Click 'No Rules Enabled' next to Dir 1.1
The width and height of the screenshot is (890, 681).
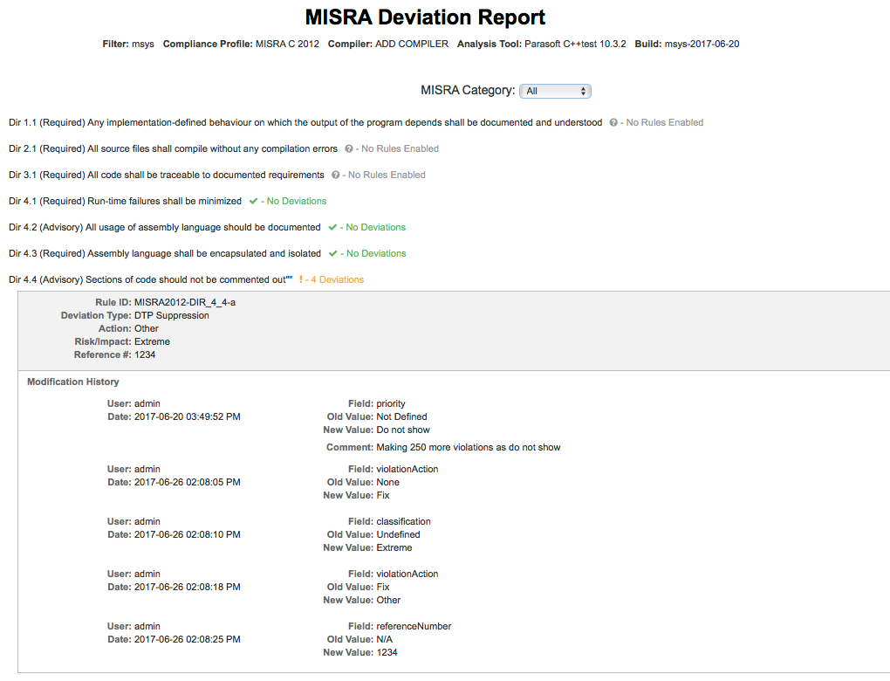pyautogui.click(x=665, y=123)
